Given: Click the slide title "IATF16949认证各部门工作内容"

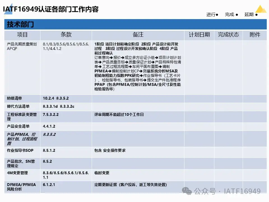Looking at the screenshot, I should click(x=51, y=9).
